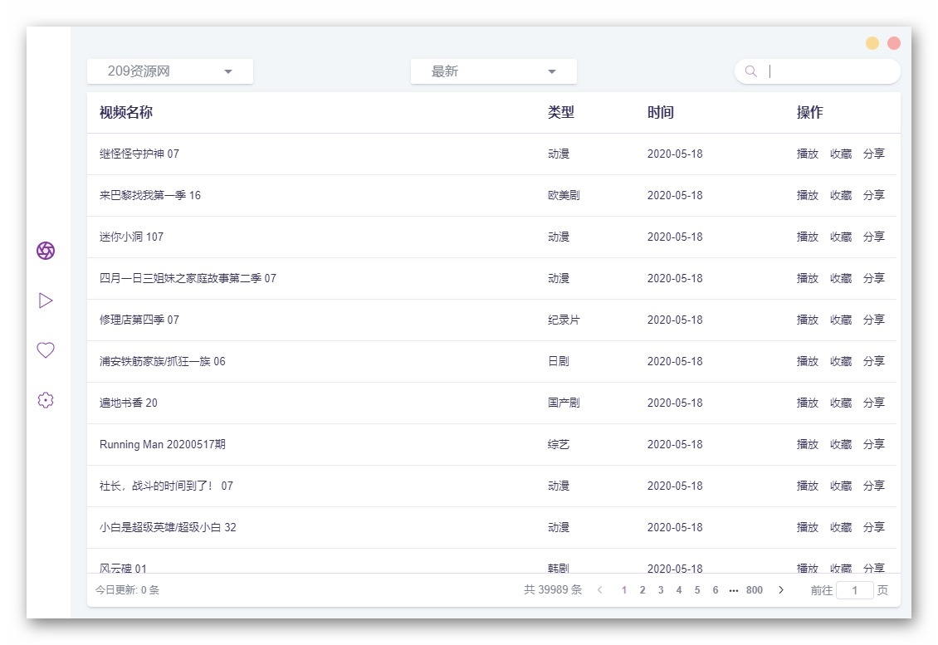Jump to last page 800
The image size is (938, 645).
point(755,590)
